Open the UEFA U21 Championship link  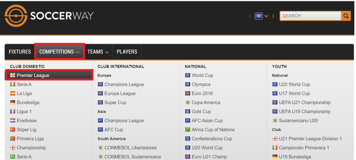pyautogui.click(x=305, y=102)
